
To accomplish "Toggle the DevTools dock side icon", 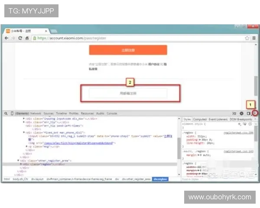I will pyautogui.click(x=248, y=113).
